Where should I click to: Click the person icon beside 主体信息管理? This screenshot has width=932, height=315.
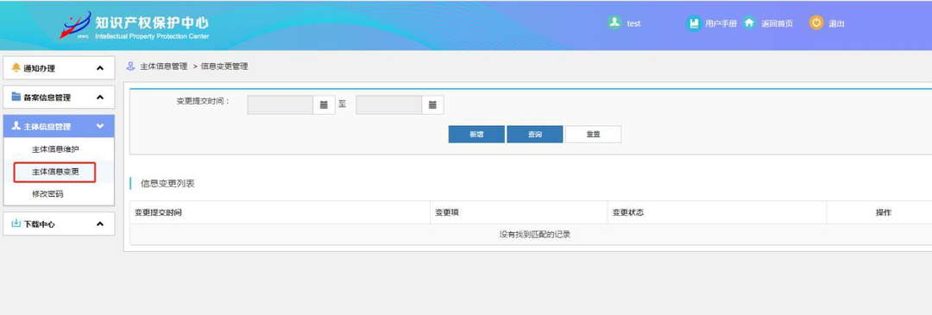pyautogui.click(x=16, y=126)
